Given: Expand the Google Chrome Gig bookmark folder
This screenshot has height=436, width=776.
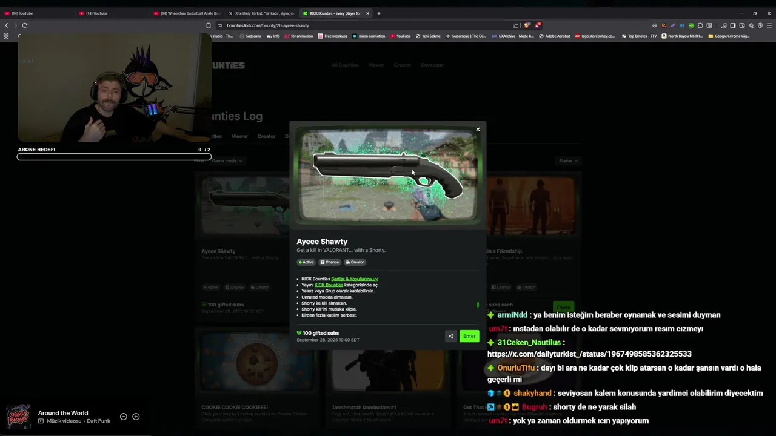Looking at the screenshot, I should (x=729, y=36).
